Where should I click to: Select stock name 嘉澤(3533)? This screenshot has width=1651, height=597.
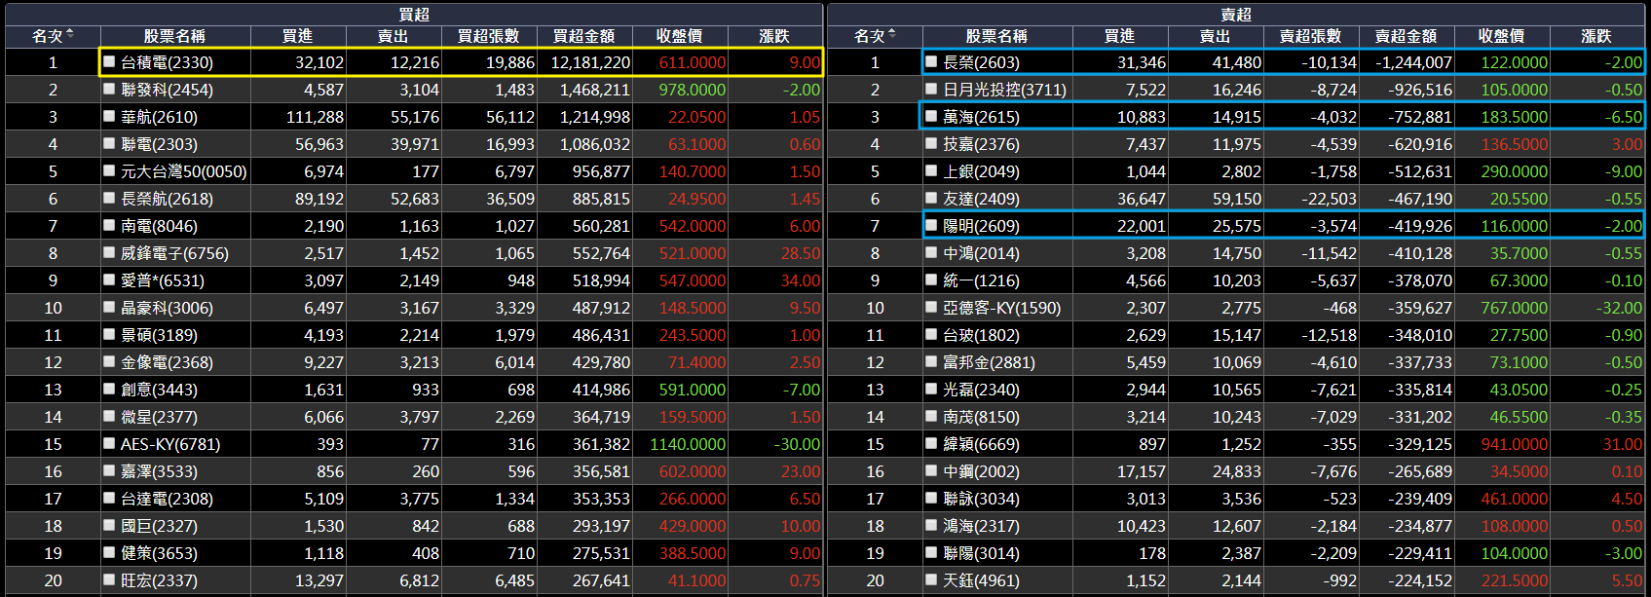tap(159, 471)
